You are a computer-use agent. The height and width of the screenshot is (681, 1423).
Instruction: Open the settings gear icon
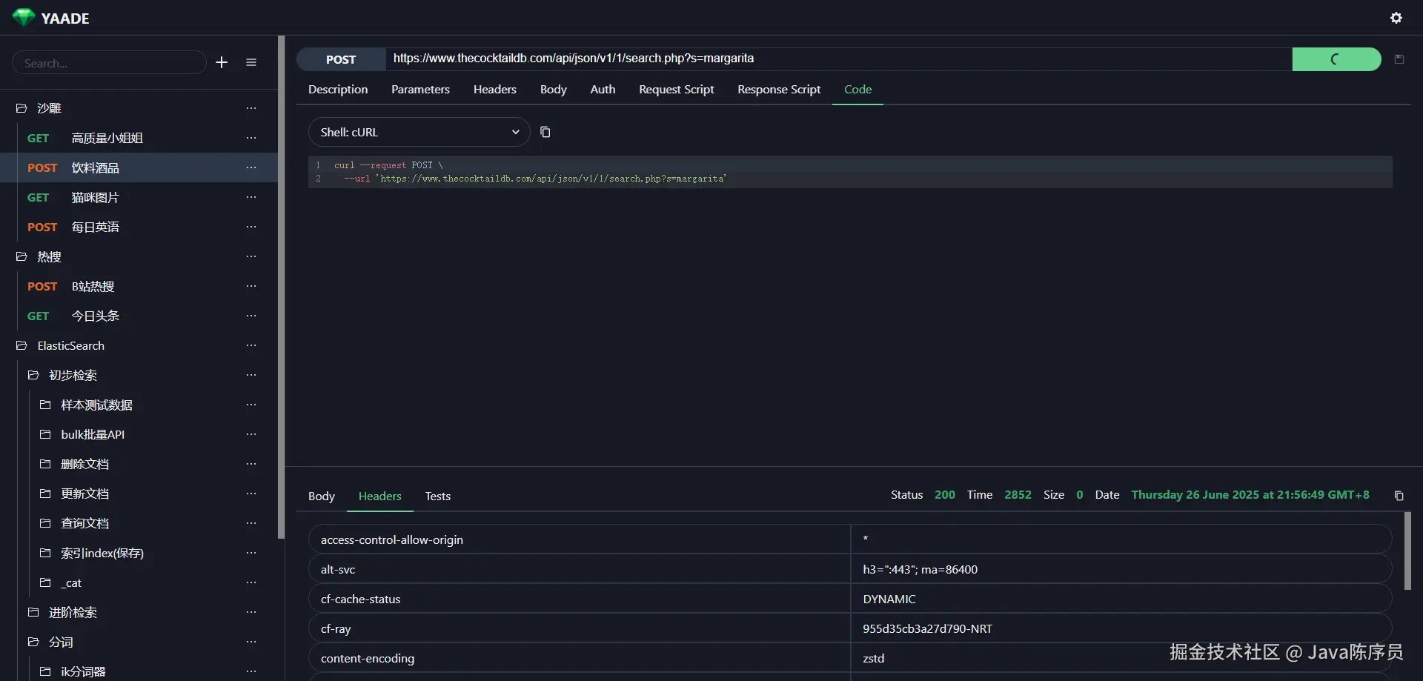[x=1396, y=18]
